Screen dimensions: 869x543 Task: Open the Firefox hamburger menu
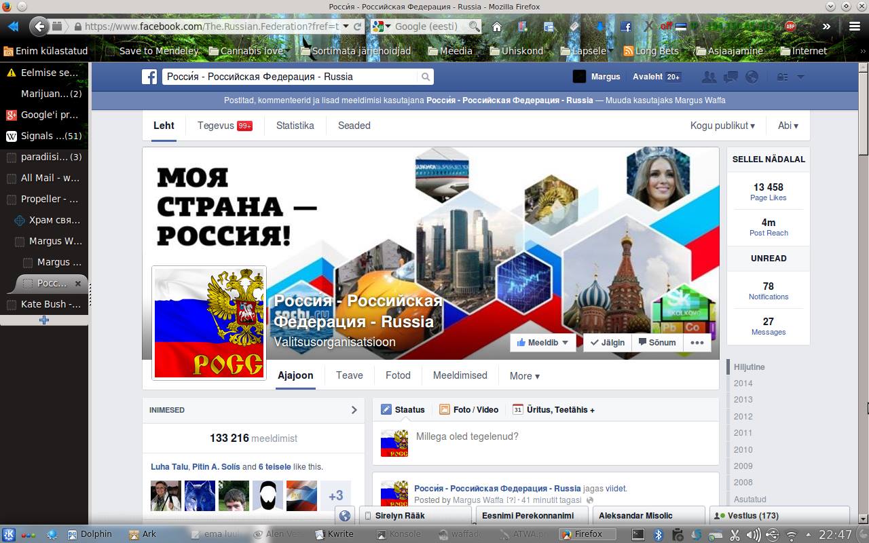tap(855, 26)
